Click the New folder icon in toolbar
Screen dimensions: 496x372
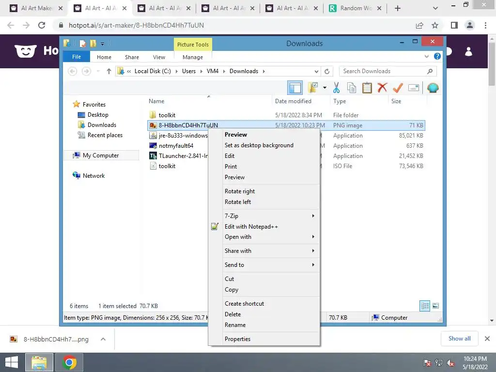tap(313, 88)
